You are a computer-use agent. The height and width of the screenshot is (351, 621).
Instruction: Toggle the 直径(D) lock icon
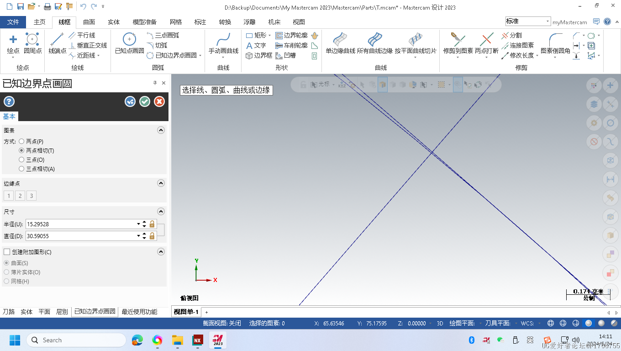point(153,236)
